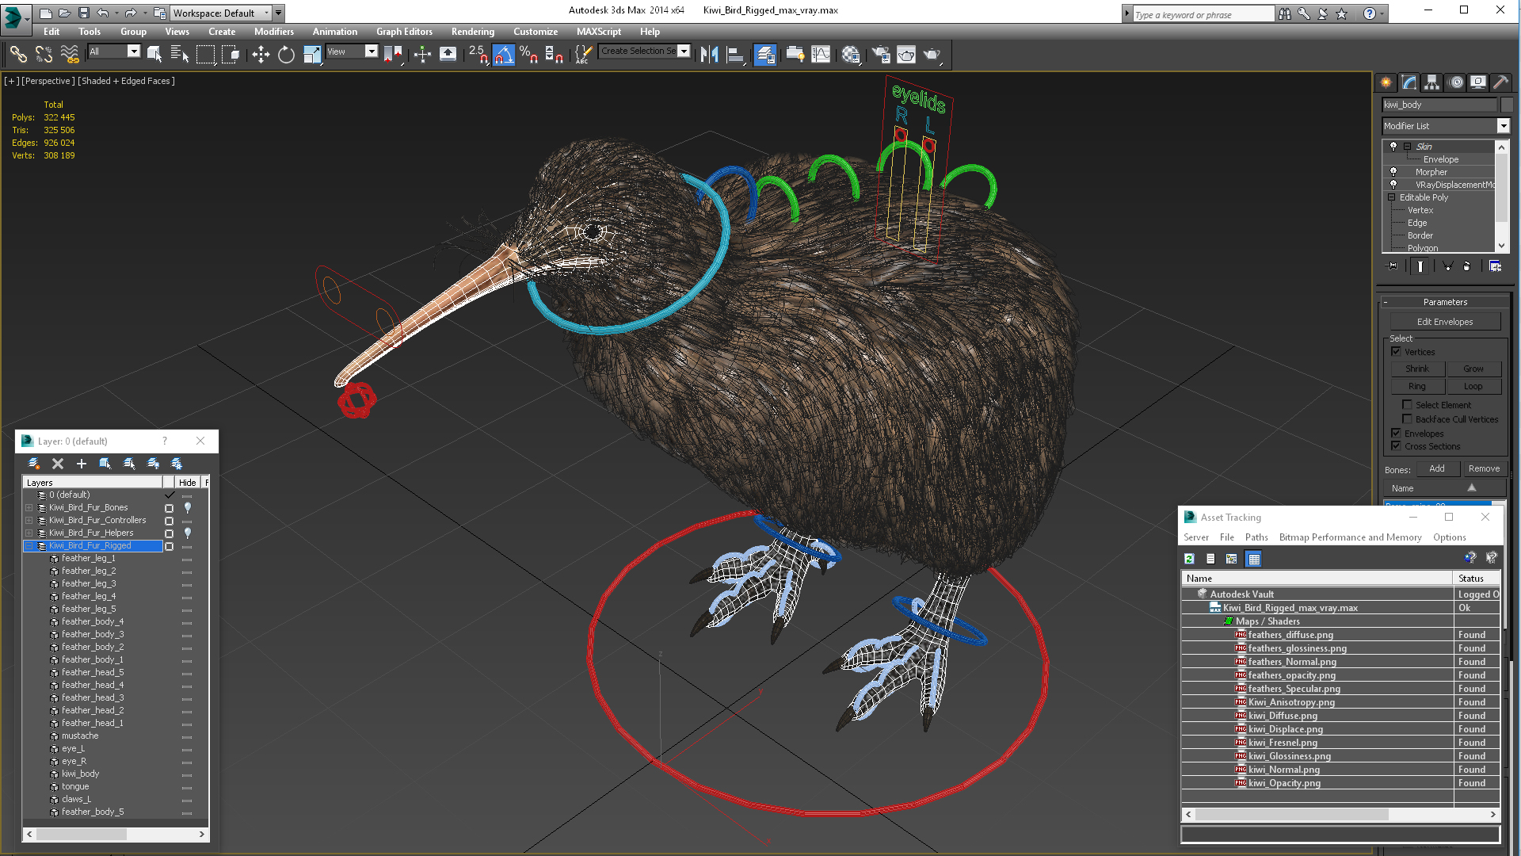Select the Rotate tool
This screenshot has height=856, width=1521.
[x=286, y=55]
